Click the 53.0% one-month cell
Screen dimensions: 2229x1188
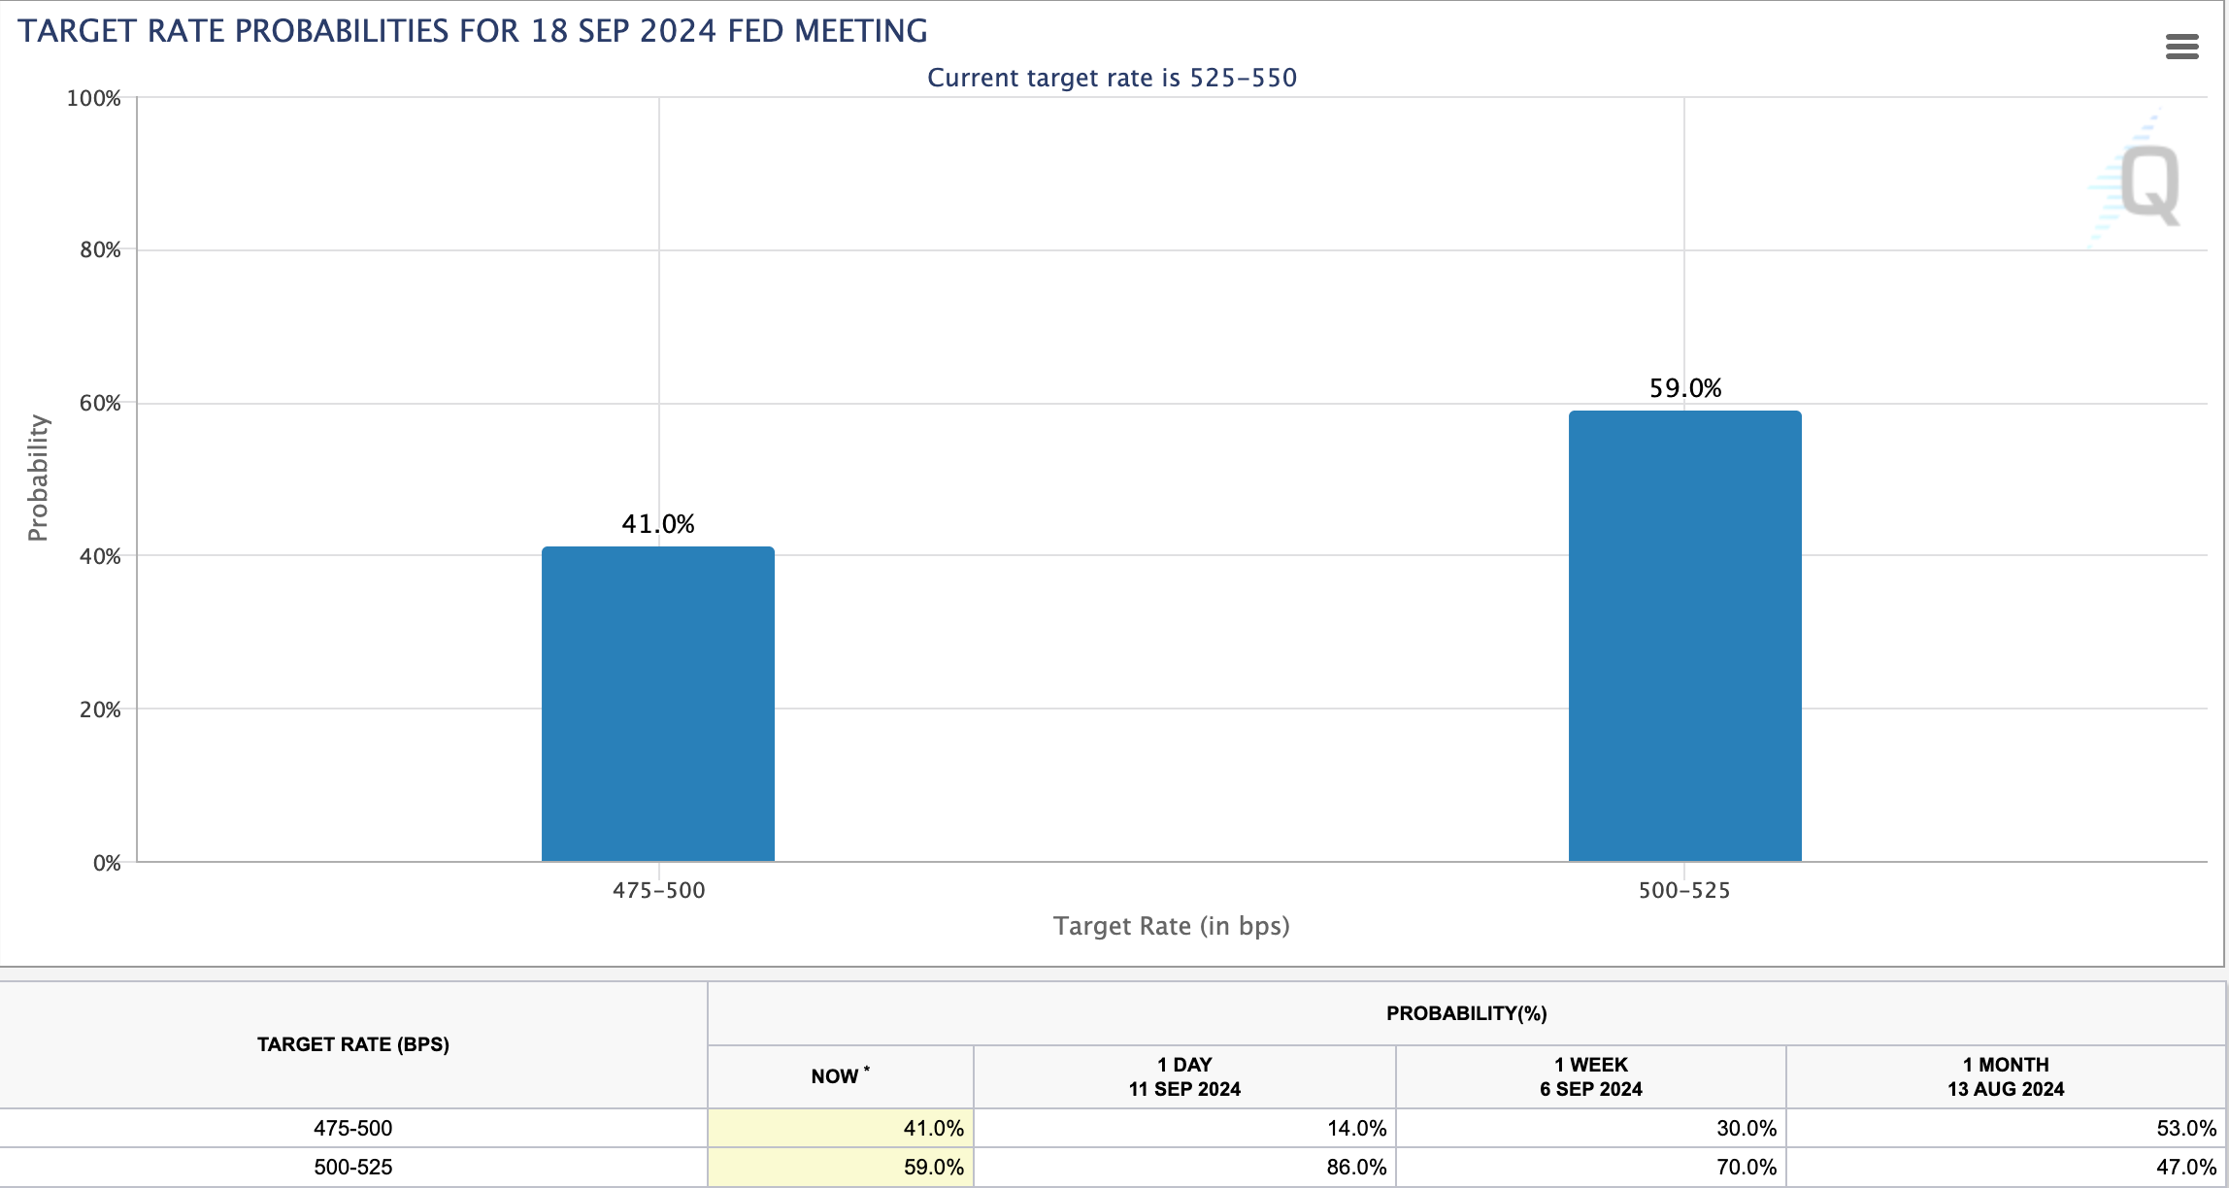(2006, 1128)
